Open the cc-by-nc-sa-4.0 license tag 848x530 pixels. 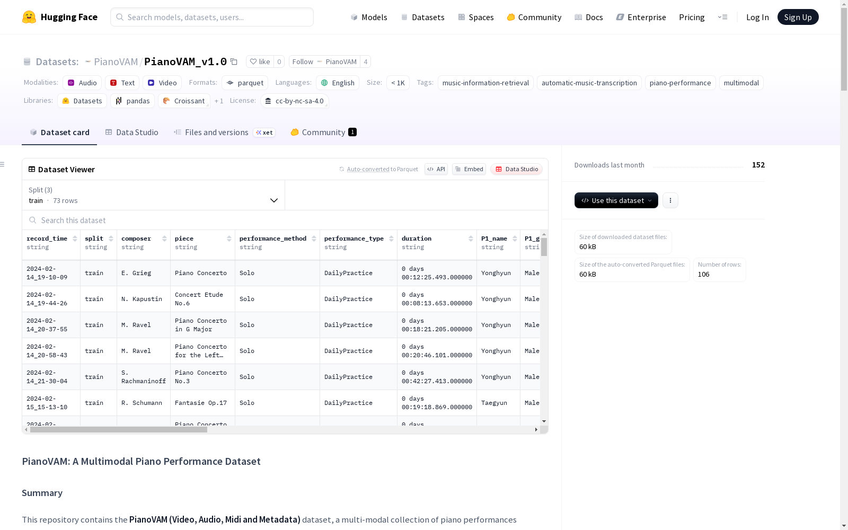(295, 101)
